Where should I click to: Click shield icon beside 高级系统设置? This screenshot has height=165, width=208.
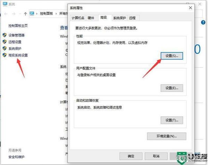coord(5,55)
